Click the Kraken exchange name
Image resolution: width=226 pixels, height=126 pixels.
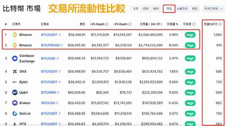(25, 103)
